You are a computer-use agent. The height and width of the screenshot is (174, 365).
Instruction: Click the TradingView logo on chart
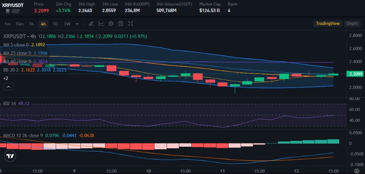pyautogui.click(x=10, y=156)
